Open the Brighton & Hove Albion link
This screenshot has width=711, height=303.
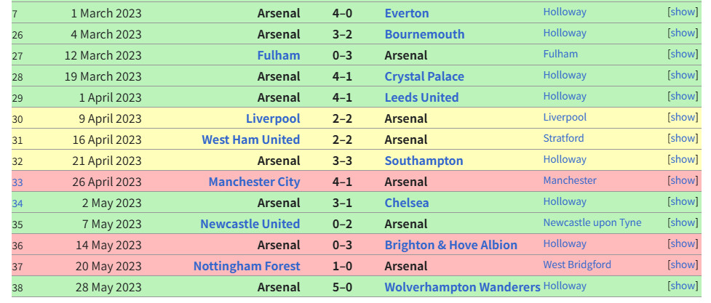(x=450, y=245)
